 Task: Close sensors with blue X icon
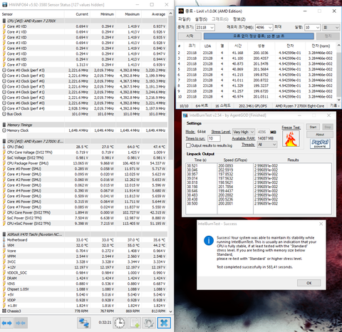[x=164, y=323]
